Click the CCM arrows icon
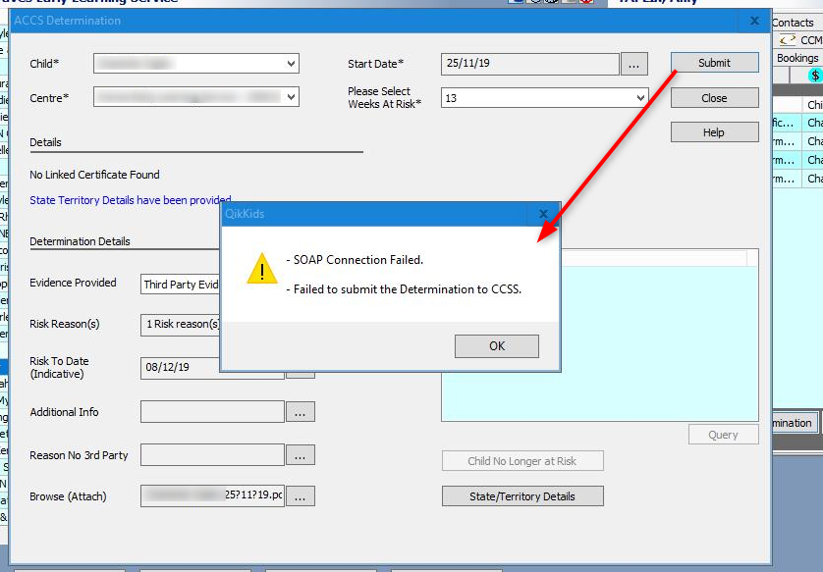This screenshot has width=823, height=572. tap(788, 40)
